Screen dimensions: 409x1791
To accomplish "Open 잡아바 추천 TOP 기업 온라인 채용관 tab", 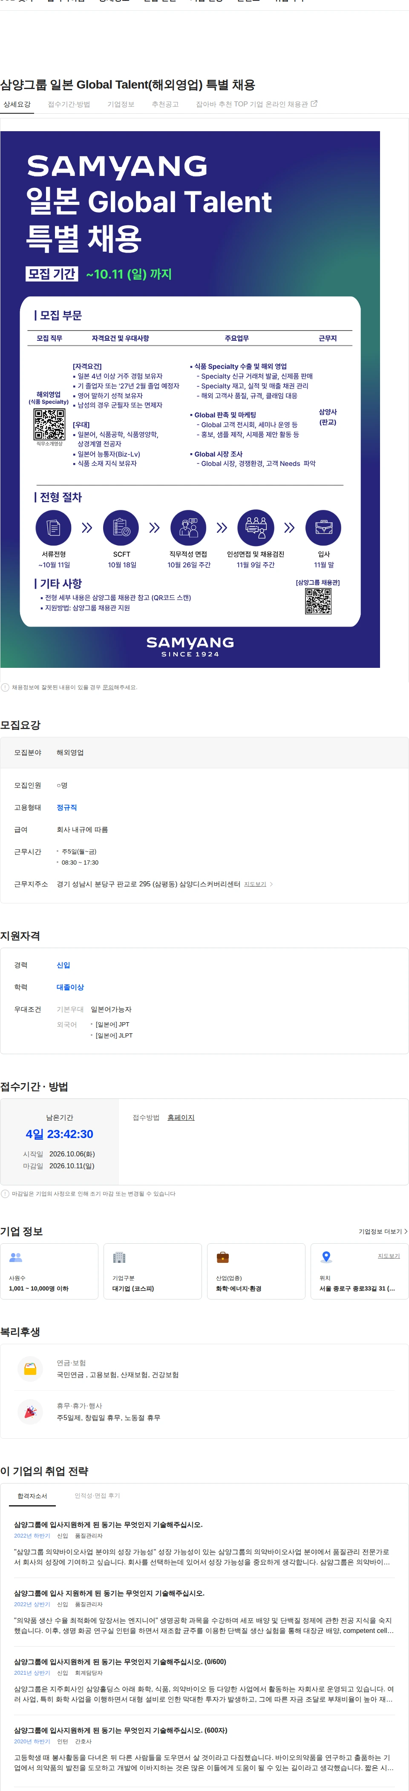I will [x=256, y=104].
